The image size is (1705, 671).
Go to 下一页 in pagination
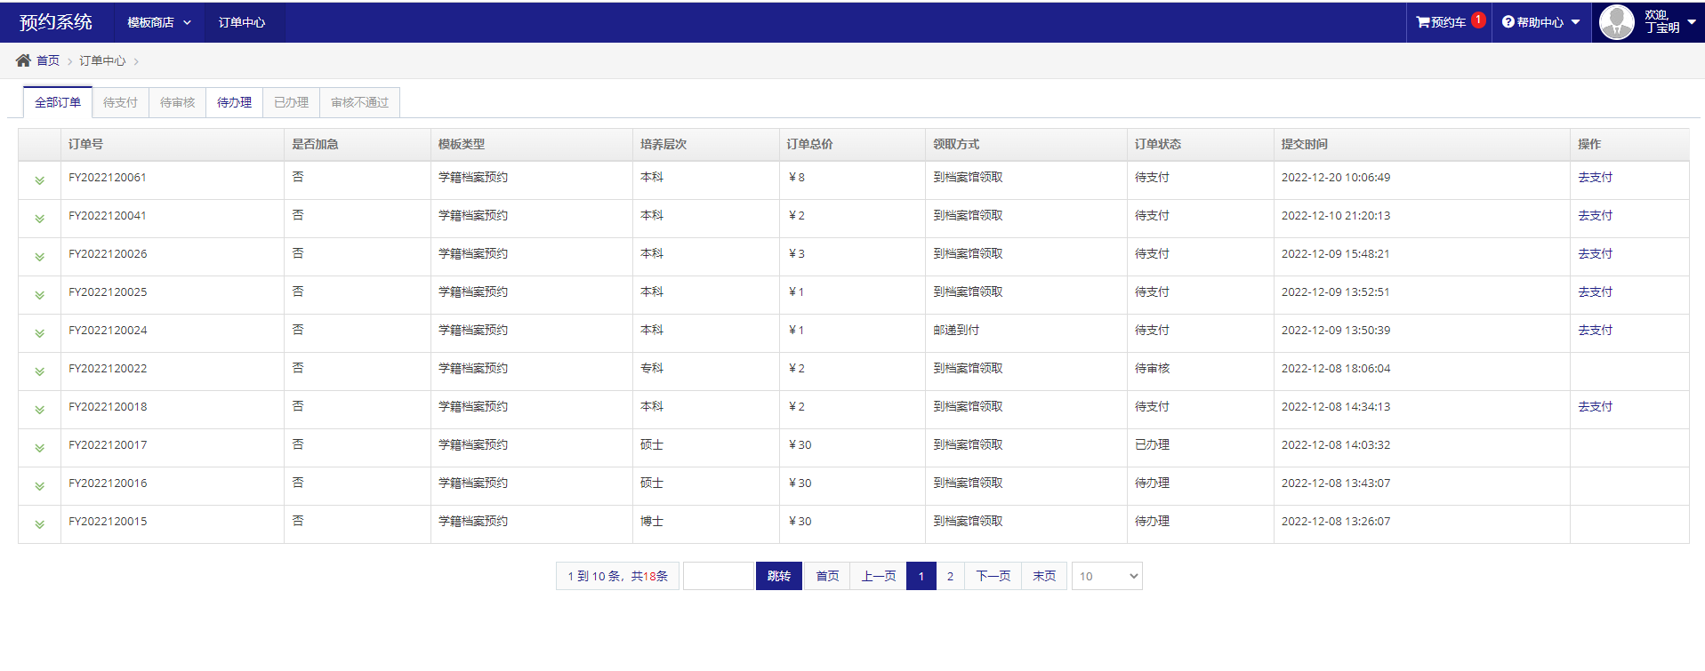[993, 576]
